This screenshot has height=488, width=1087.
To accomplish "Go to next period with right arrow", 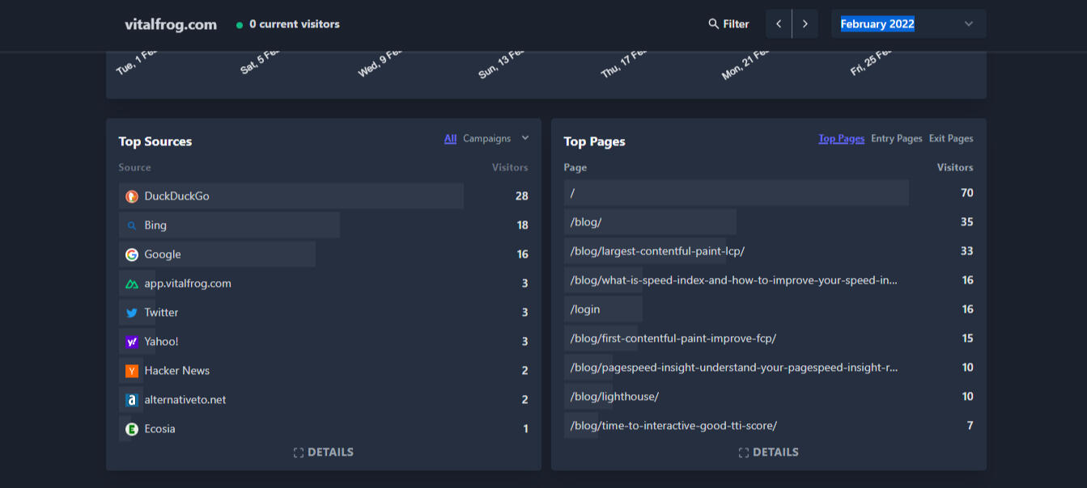I will [805, 24].
